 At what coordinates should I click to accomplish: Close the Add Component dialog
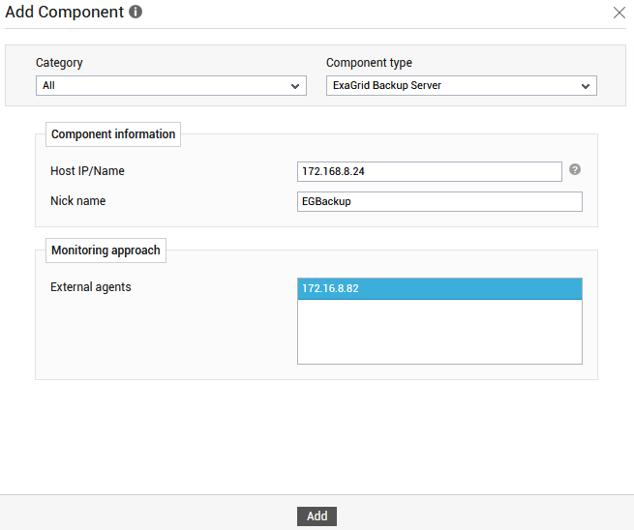coord(619,13)
